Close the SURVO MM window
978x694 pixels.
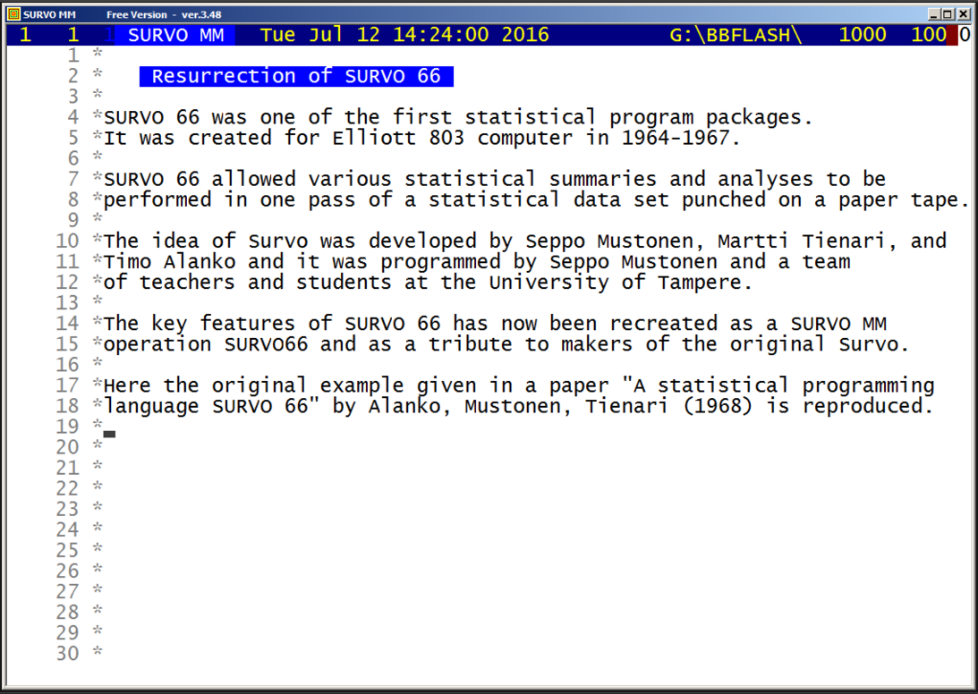(963, 14)
